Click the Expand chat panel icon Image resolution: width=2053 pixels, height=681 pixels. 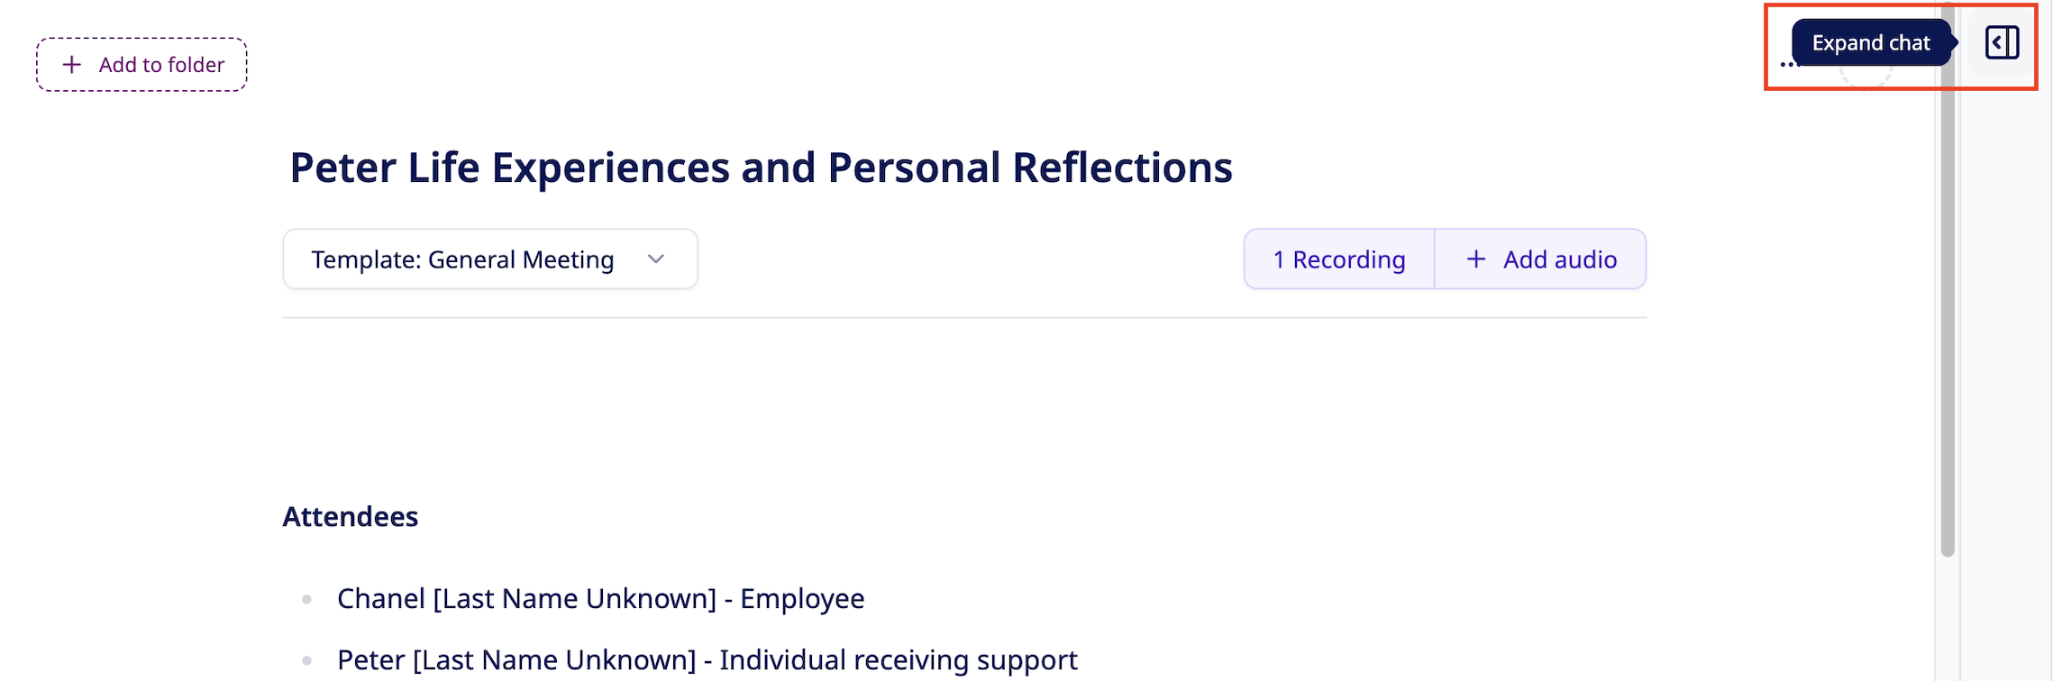tap(2002, 42)
